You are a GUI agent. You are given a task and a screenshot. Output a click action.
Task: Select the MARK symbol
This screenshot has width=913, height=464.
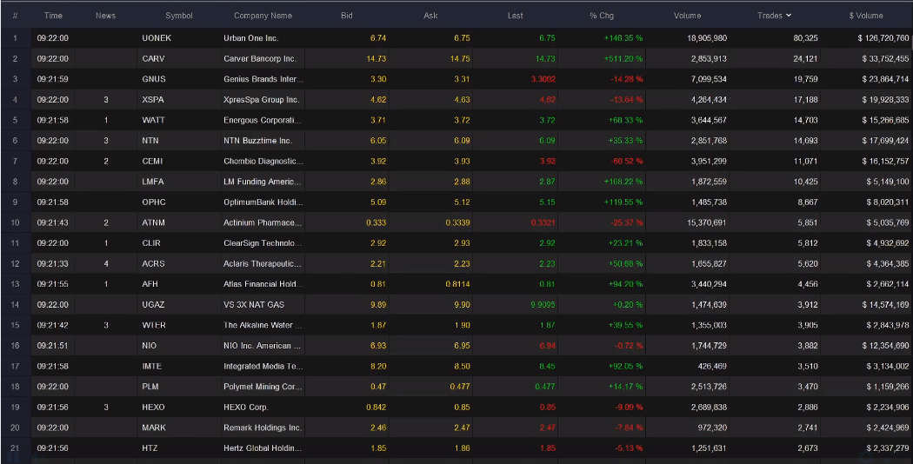coord(154,428)
